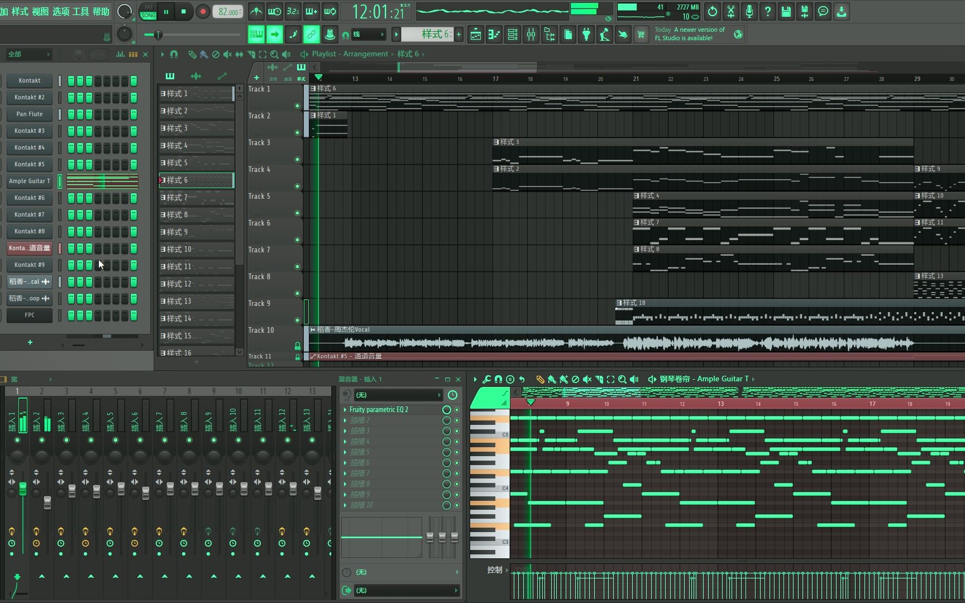Expand Fruity parametric EQ 2 slot arrow

tap(345, 410)
